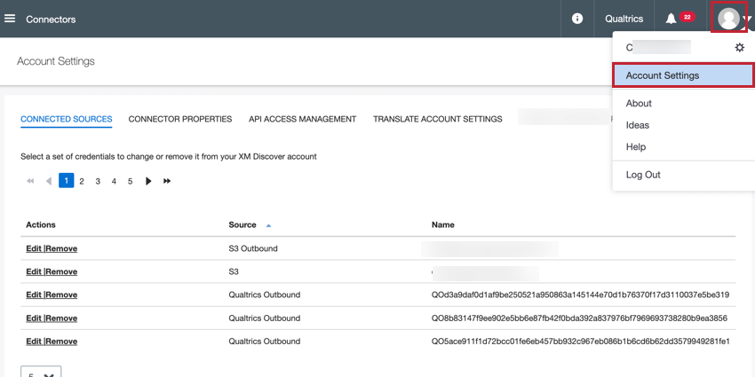This screenshot has height=377, width=755.
Task: Open Translate Account Settings tab
Action: point(437,119)
